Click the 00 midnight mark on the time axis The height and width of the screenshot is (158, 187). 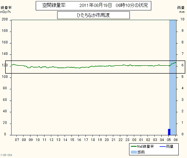134,140
